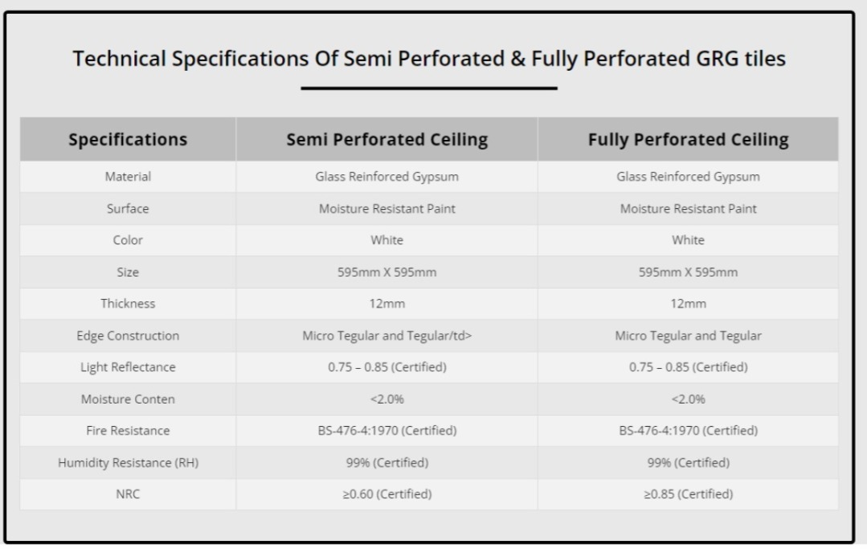Screen dimensions: 867x549
Task: Select the NRC row label
Action: click(128, 494)
